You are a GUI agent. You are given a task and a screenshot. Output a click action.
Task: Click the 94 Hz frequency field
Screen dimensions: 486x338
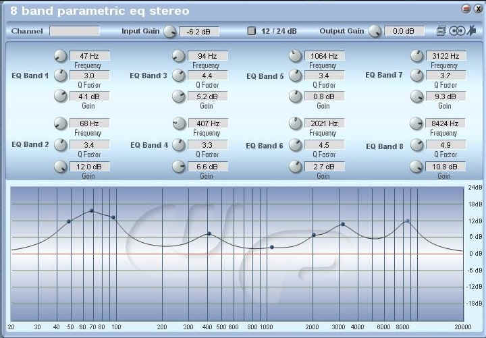(x=208, y=56)
